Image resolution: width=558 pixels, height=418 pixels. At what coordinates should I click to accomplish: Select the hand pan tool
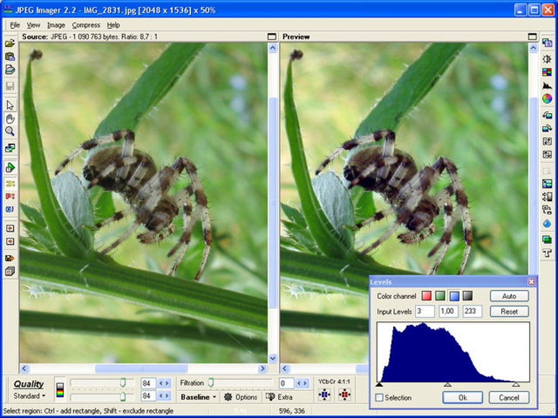(10, 119)
